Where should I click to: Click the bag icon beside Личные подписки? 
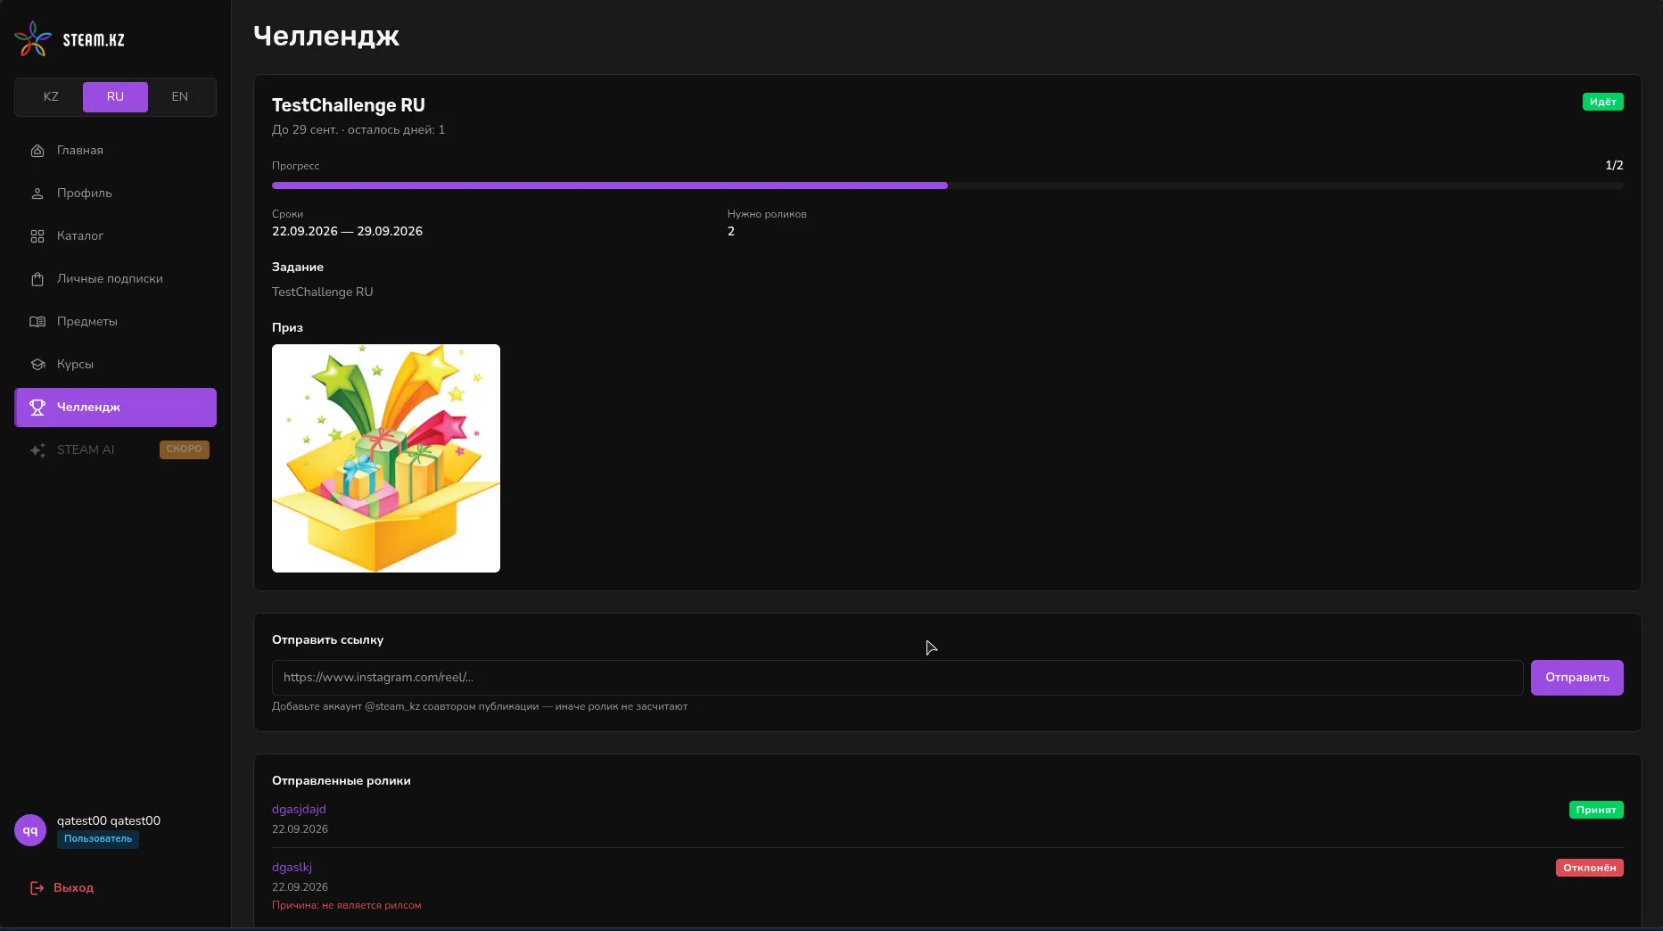pos(37,279)
